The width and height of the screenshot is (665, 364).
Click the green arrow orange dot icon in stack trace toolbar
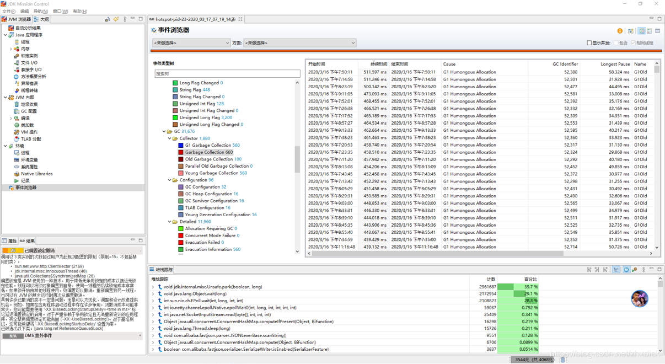pos(635,270)
